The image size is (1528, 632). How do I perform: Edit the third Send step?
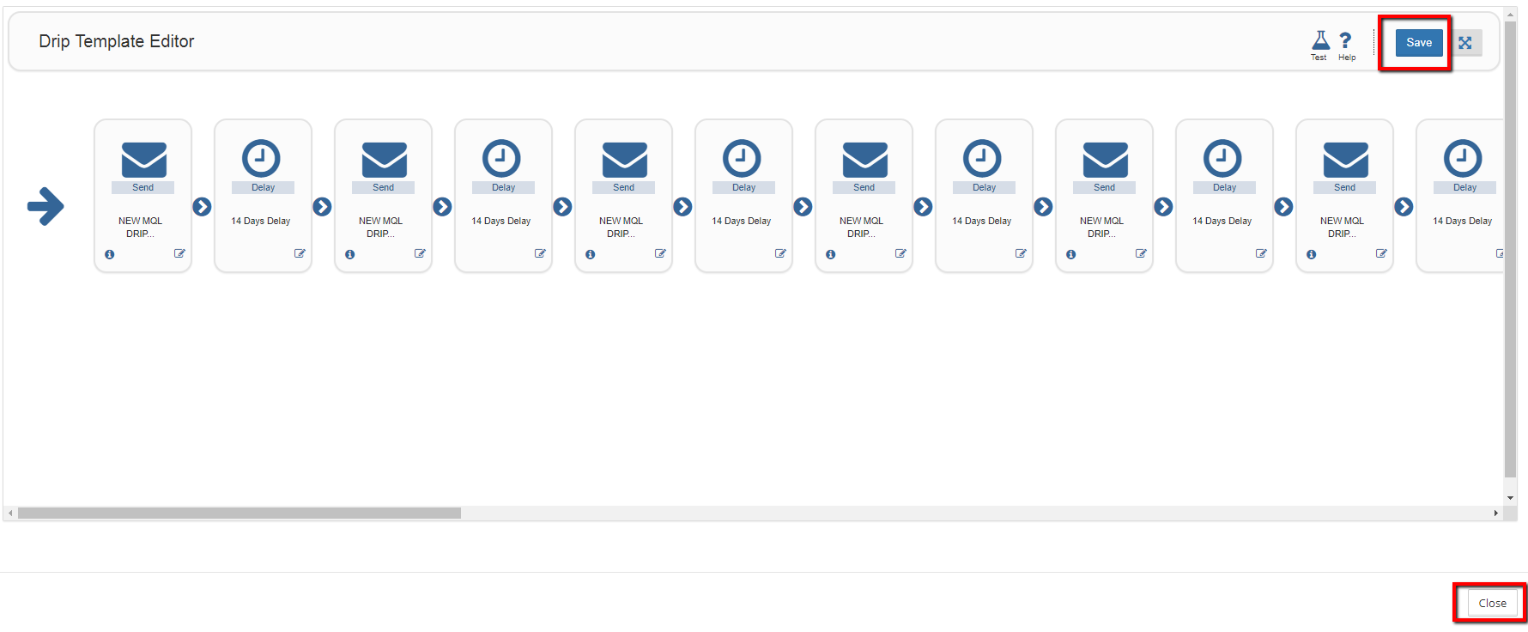click(660, 253)
